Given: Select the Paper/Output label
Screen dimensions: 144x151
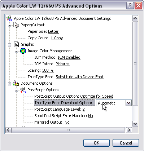Looking at the screenshot, I should pyautogui.click(x=32, y=25).
